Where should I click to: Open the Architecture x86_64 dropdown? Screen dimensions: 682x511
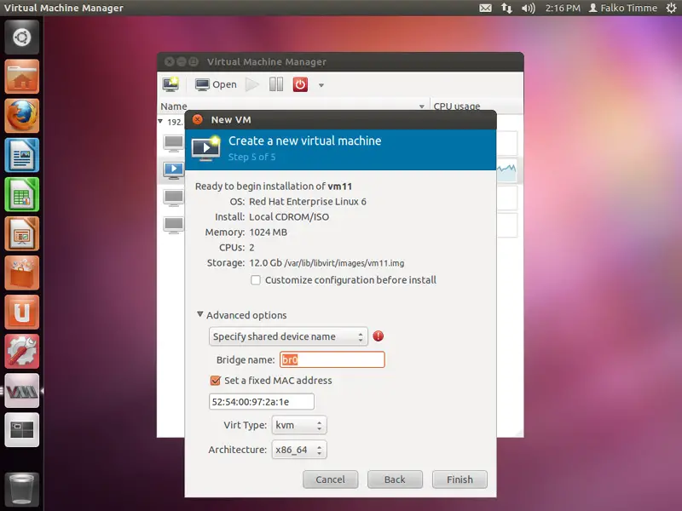[x=299, y=450]
